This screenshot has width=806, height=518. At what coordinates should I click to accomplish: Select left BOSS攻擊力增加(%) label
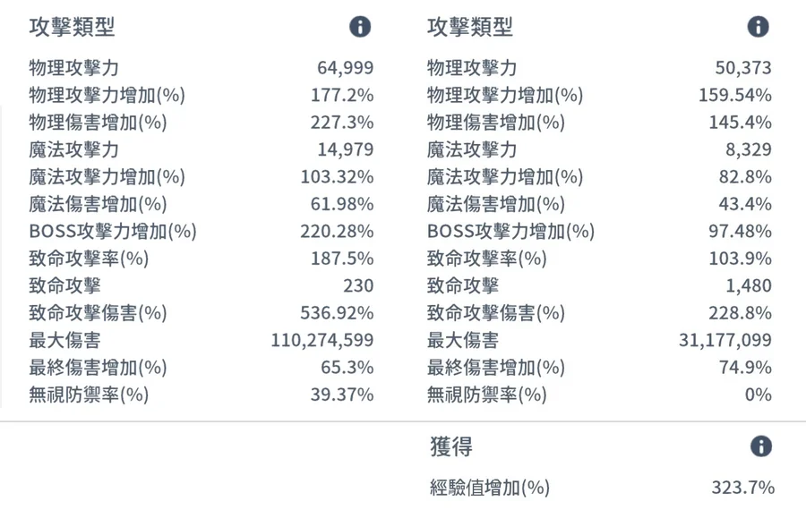(x=113, y=231)
